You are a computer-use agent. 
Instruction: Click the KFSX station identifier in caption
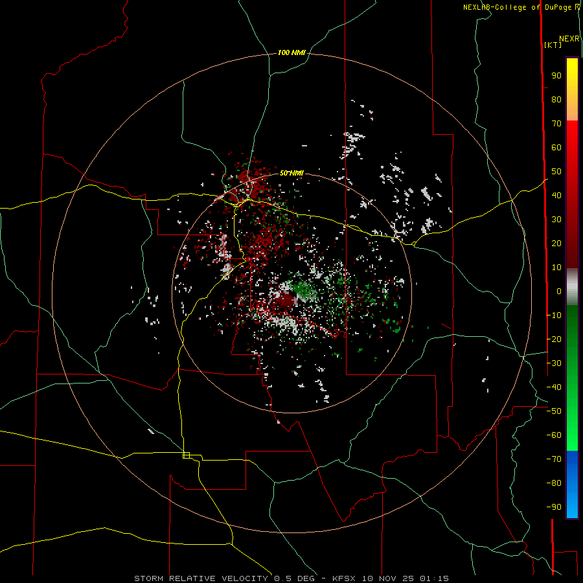point(343,578)
